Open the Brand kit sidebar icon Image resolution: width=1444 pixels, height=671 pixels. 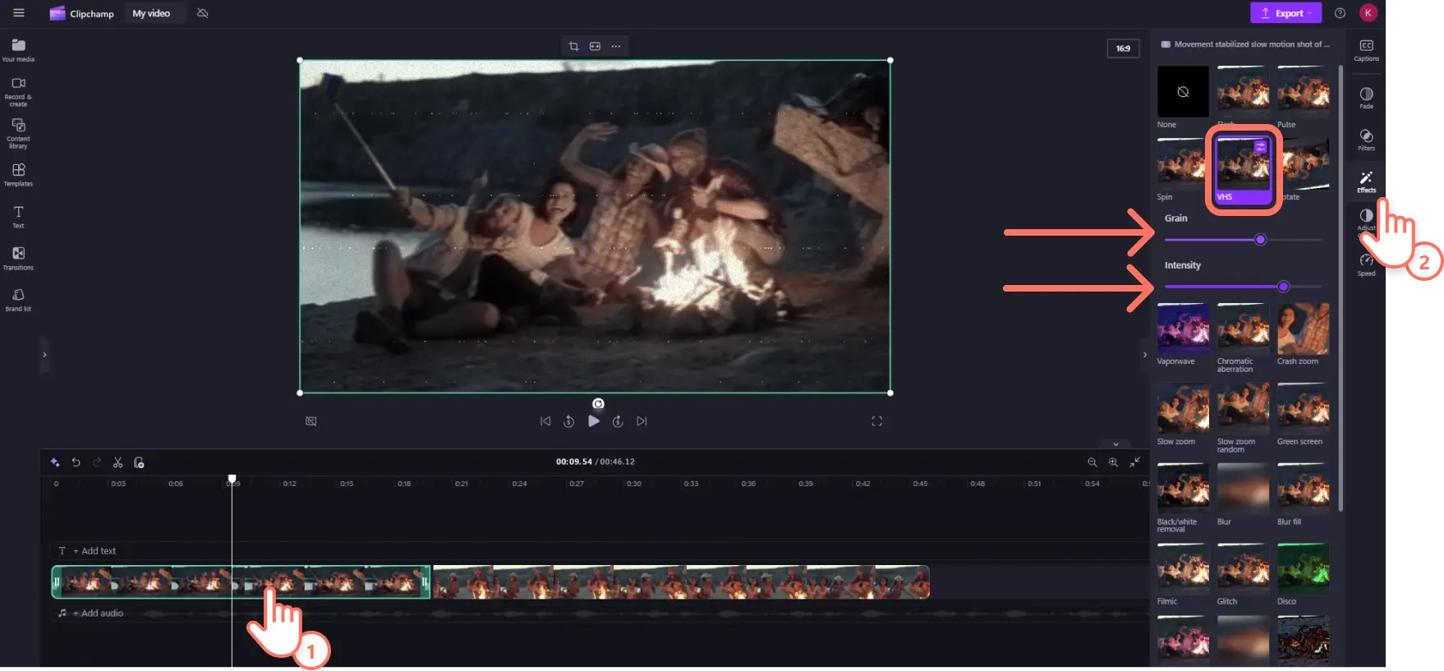(x=18, y=300)
